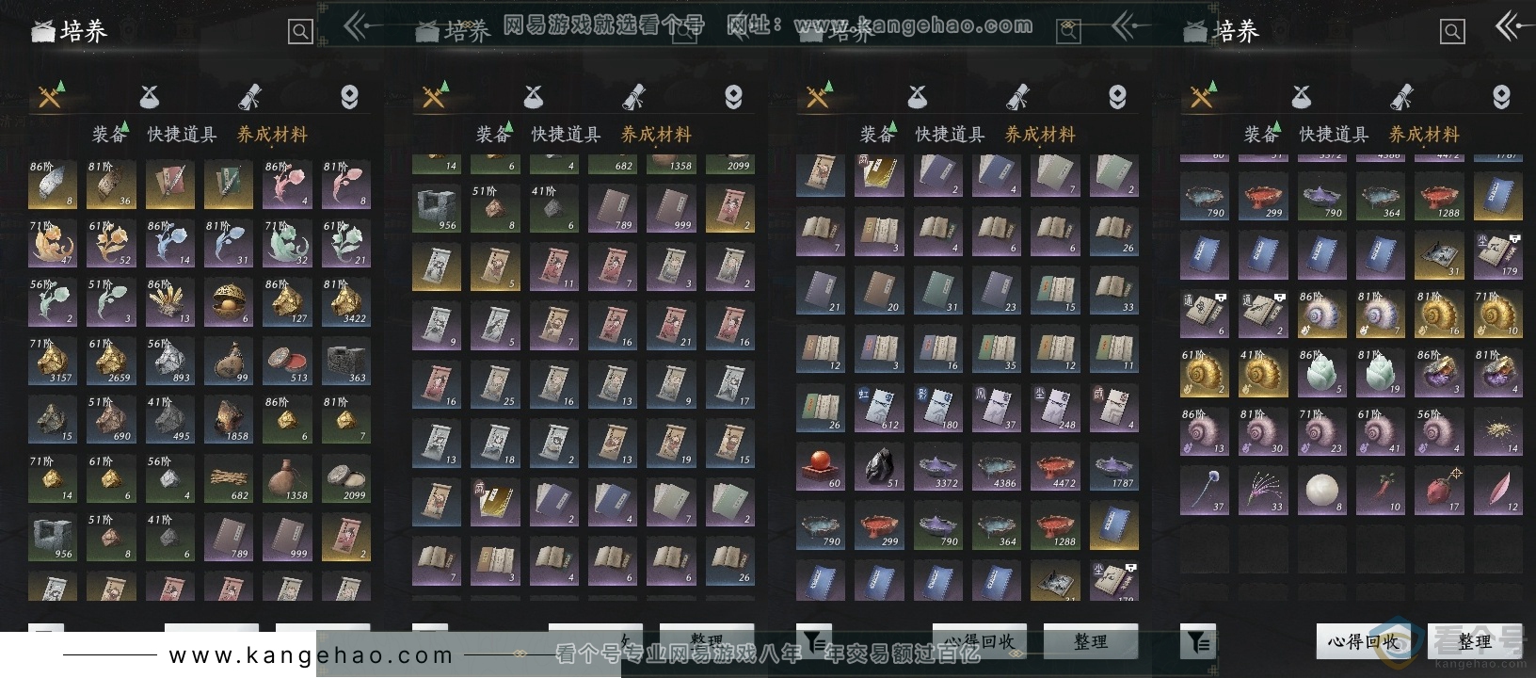Select the crossed swords category in the first panel

pos(50,95)
